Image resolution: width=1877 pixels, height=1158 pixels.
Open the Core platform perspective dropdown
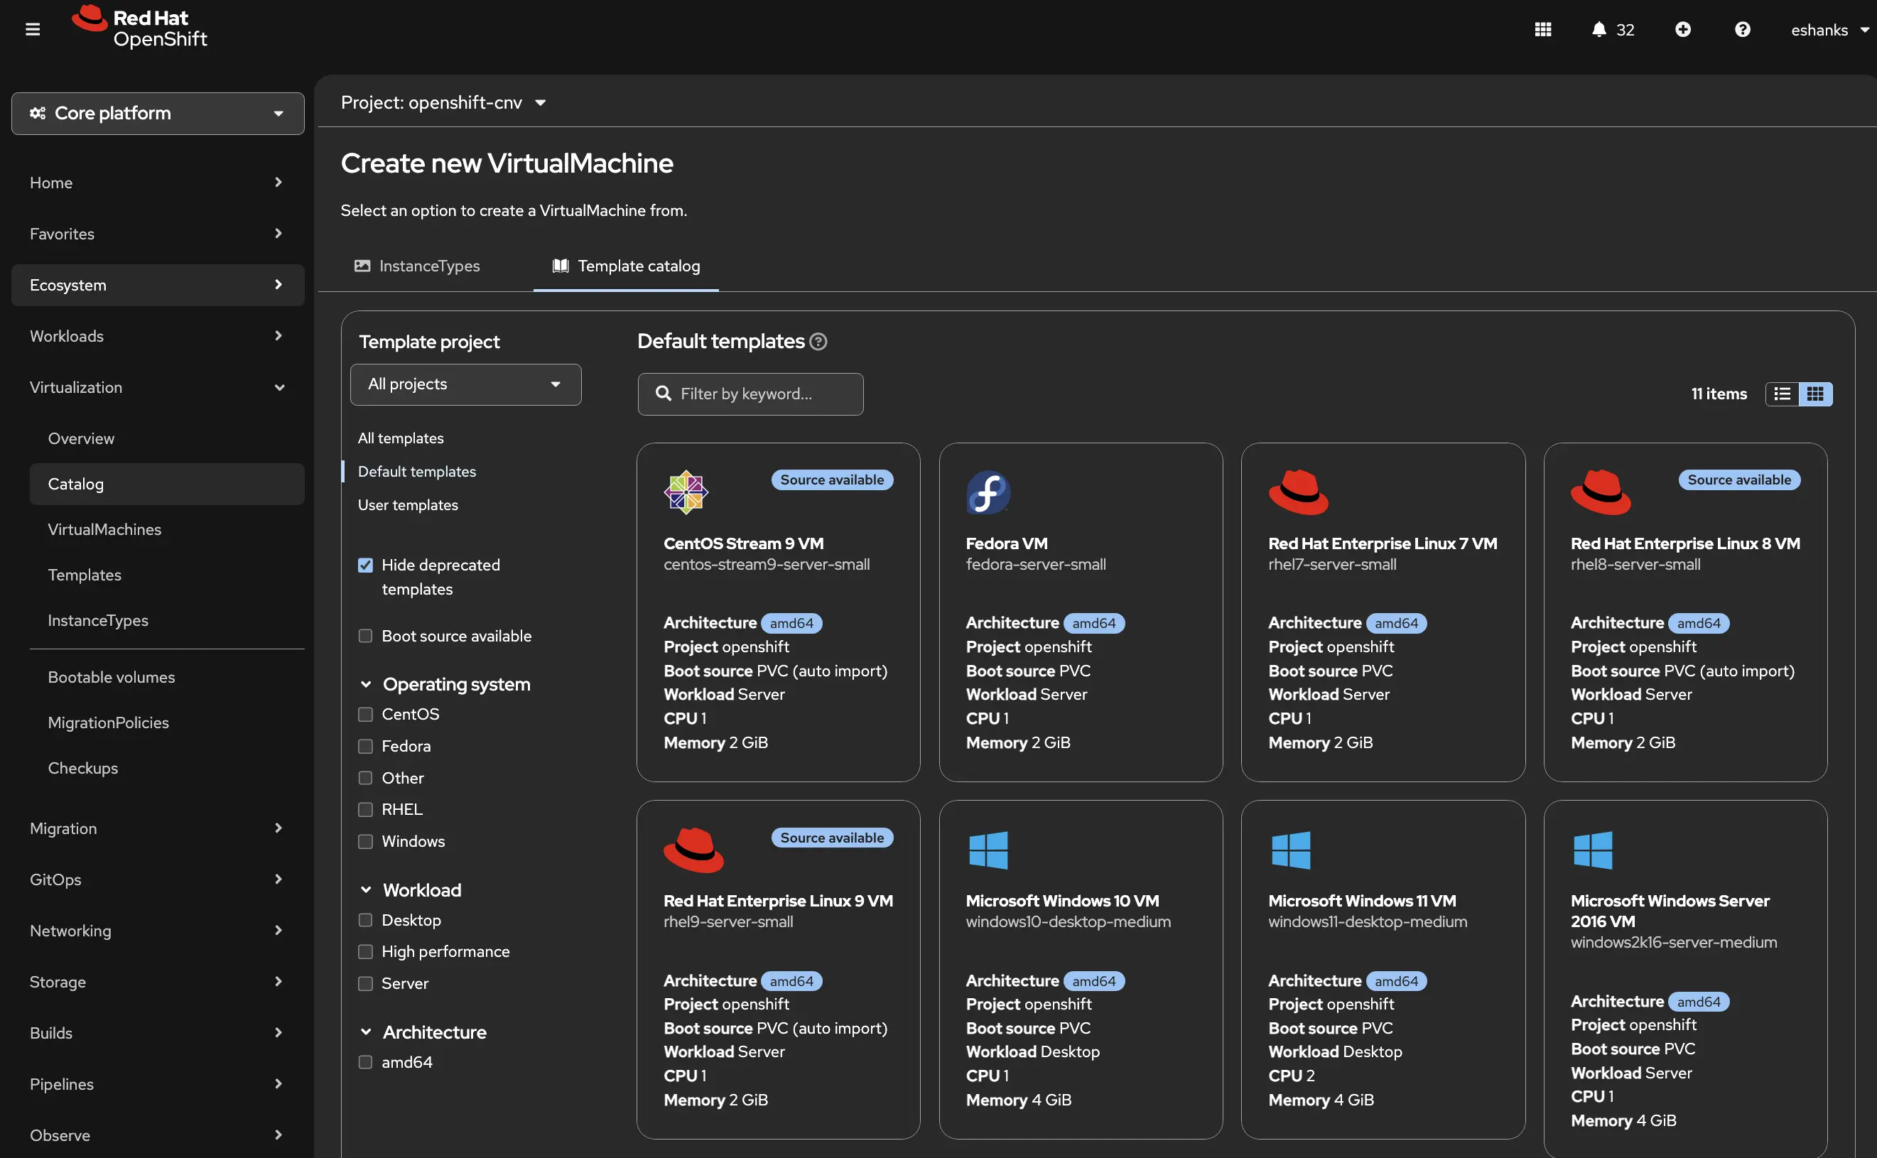[158, 114]
